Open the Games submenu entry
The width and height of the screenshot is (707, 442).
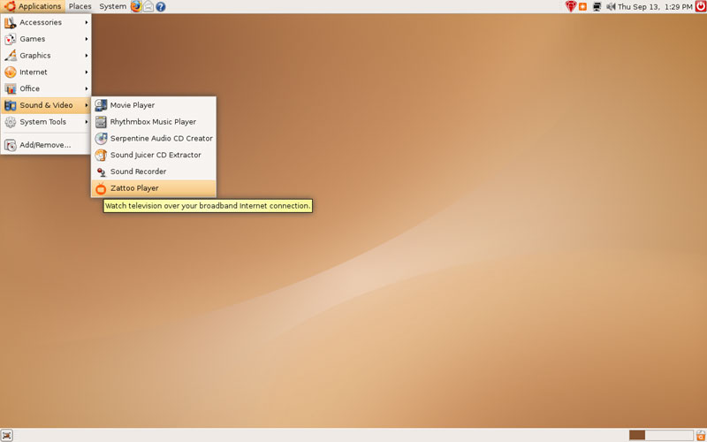pos(46,39)
